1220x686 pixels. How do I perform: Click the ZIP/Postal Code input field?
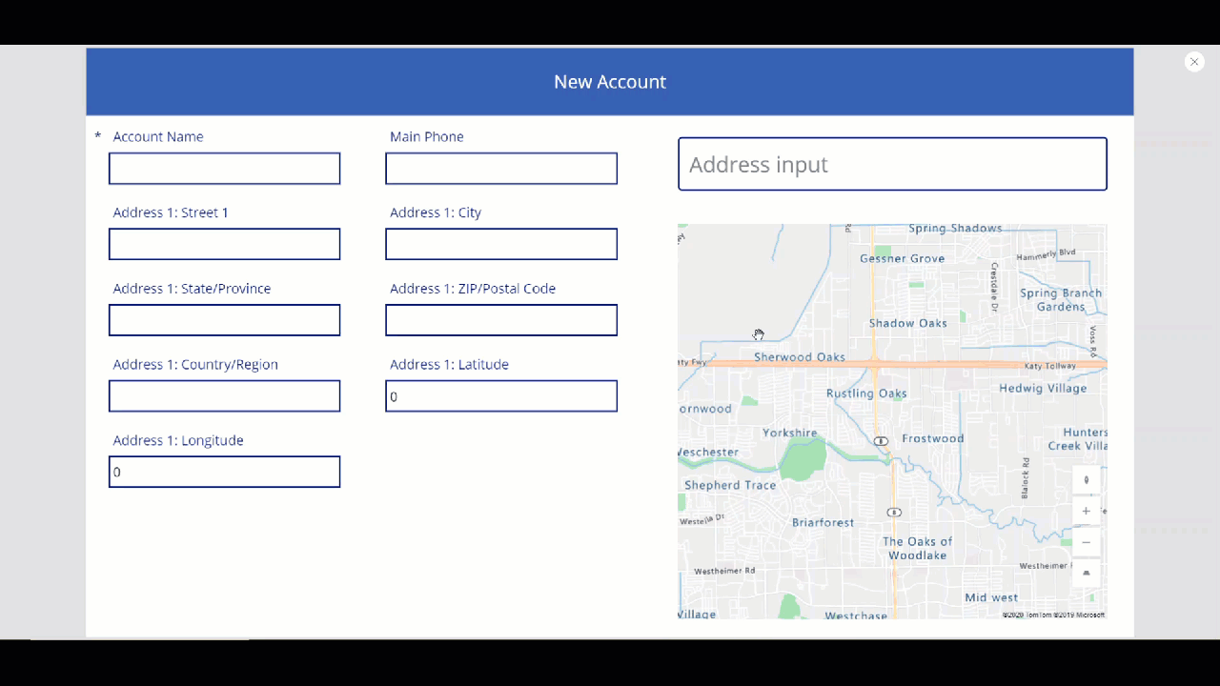click(x=501, y=320)
